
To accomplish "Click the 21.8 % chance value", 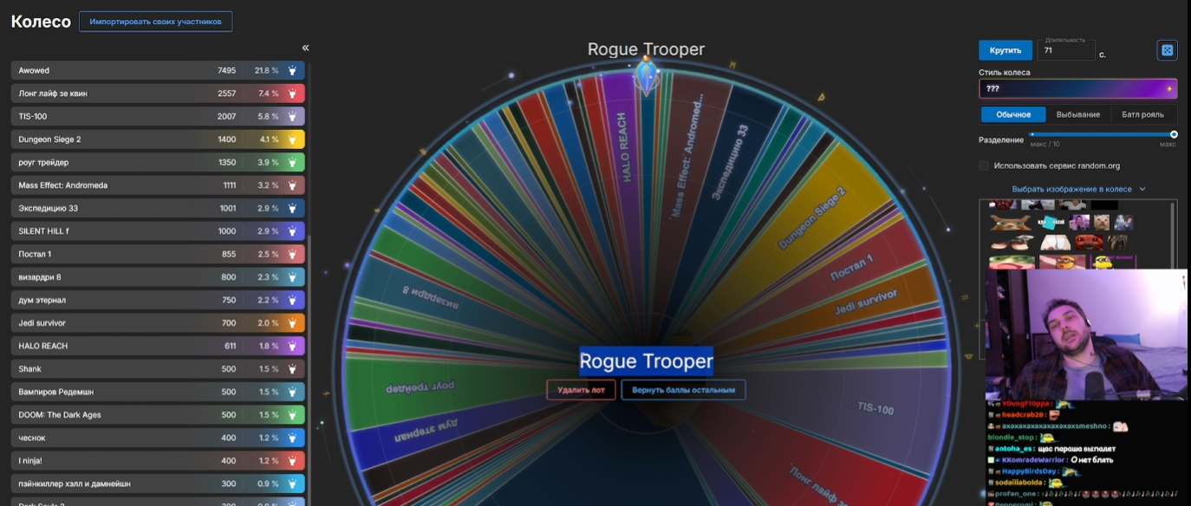I will point(266,70).
